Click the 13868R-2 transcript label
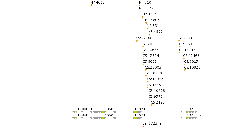Image resolution: width=238 pixels, height=128 pixels. 111,115
